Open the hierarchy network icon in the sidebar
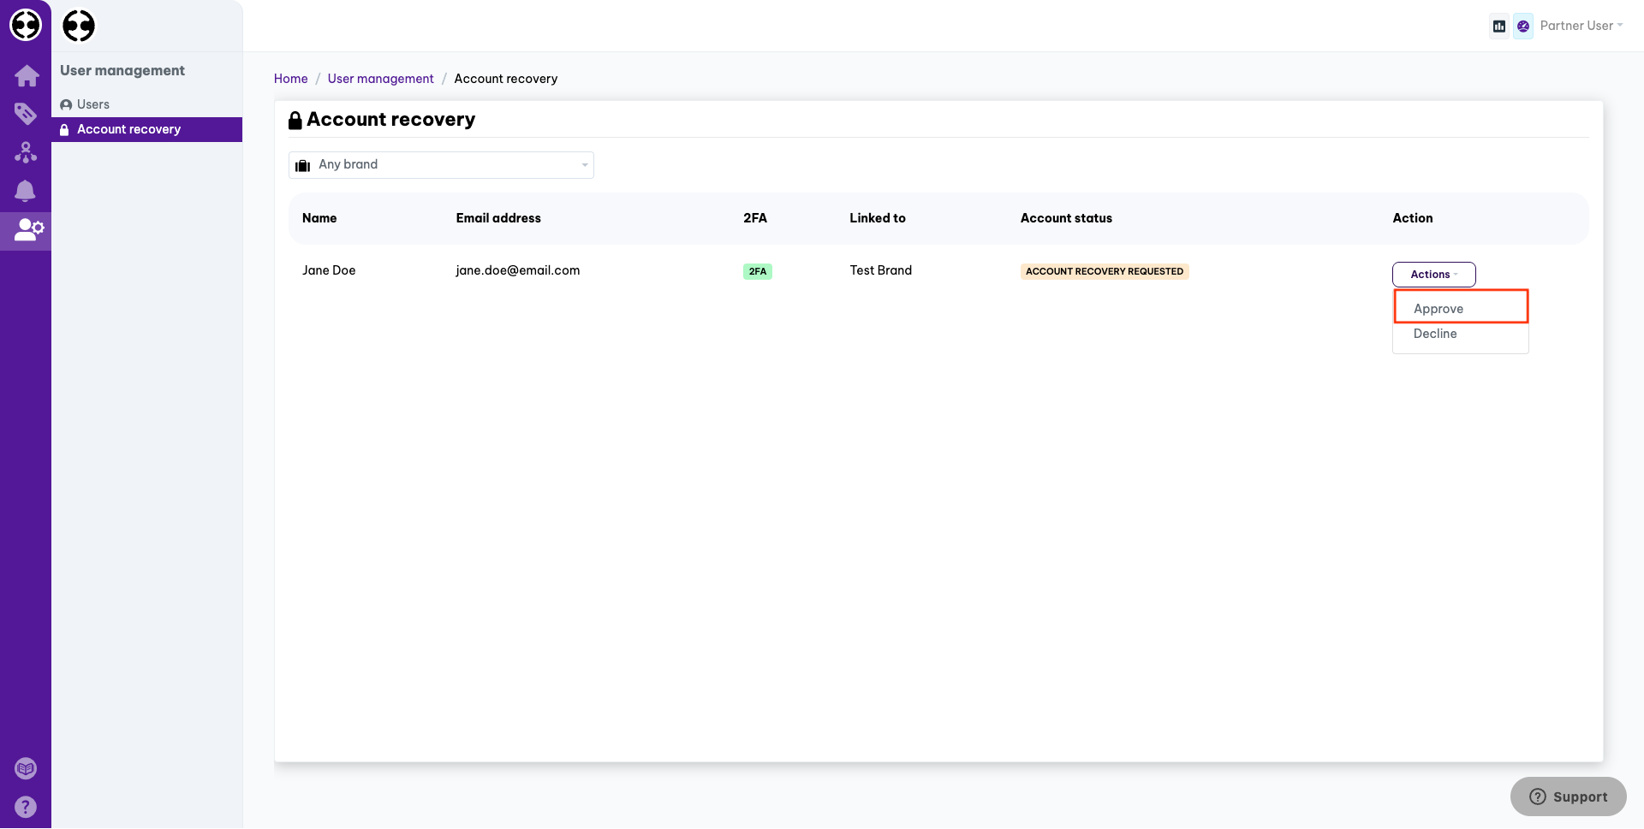This screenshot has height=829, width=1644. pos(26,152)
